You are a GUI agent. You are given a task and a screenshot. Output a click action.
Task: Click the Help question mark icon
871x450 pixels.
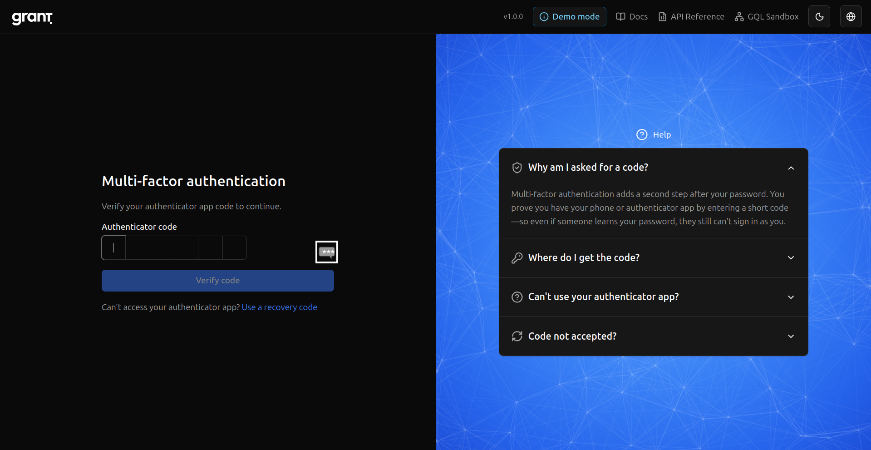point(642,135)
